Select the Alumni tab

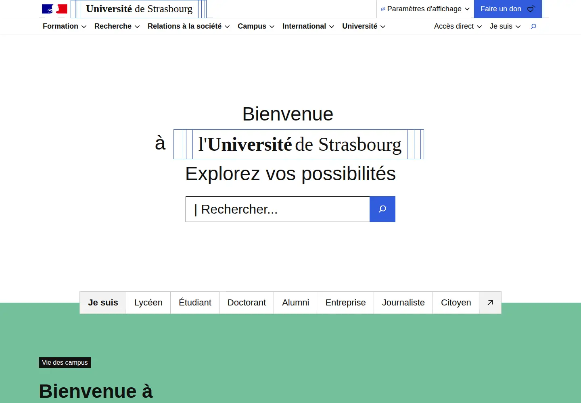tap(295, 303)
